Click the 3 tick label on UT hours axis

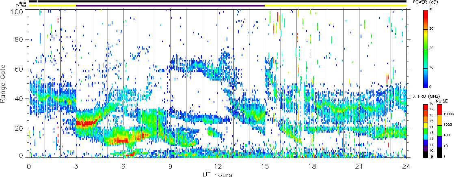(x=76, y=166)
